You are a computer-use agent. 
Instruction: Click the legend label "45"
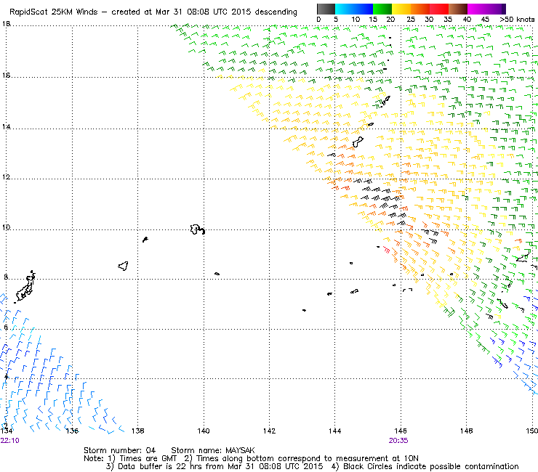(485, 20)
